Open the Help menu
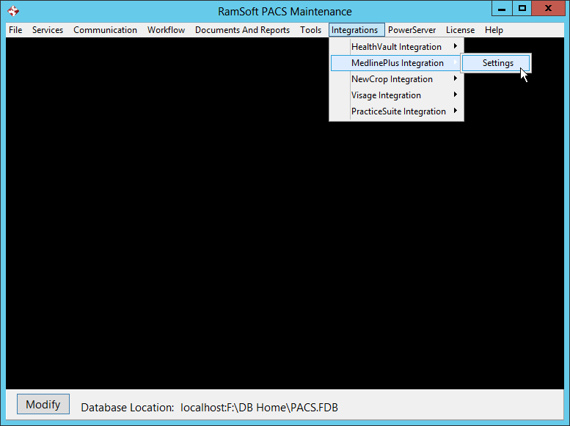The image size is (570, 426). (494, 30)
